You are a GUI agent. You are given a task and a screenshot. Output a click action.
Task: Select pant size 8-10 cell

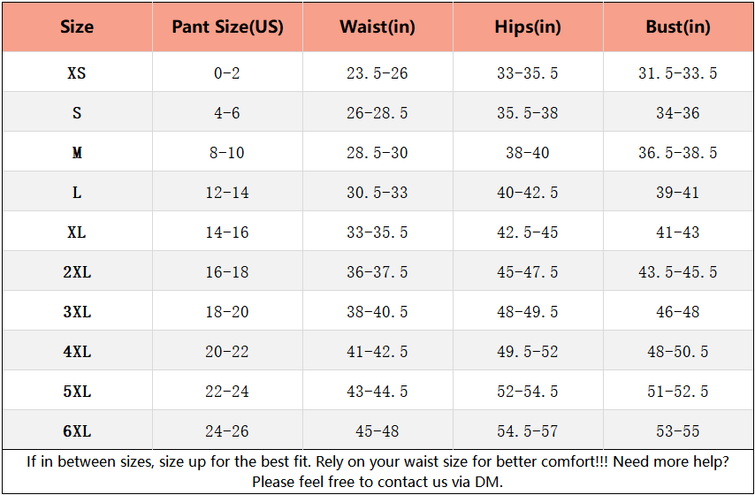pos(227,153)
